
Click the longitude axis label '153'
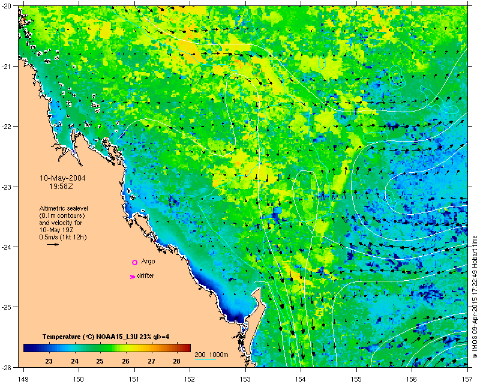click(x=245, y=379)
